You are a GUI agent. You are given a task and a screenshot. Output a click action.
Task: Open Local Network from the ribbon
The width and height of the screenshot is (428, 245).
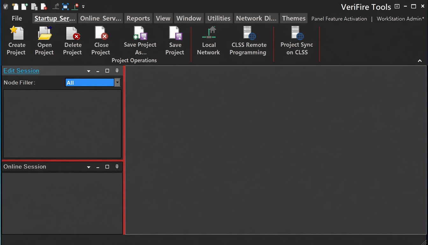click(x=209, y=41)
